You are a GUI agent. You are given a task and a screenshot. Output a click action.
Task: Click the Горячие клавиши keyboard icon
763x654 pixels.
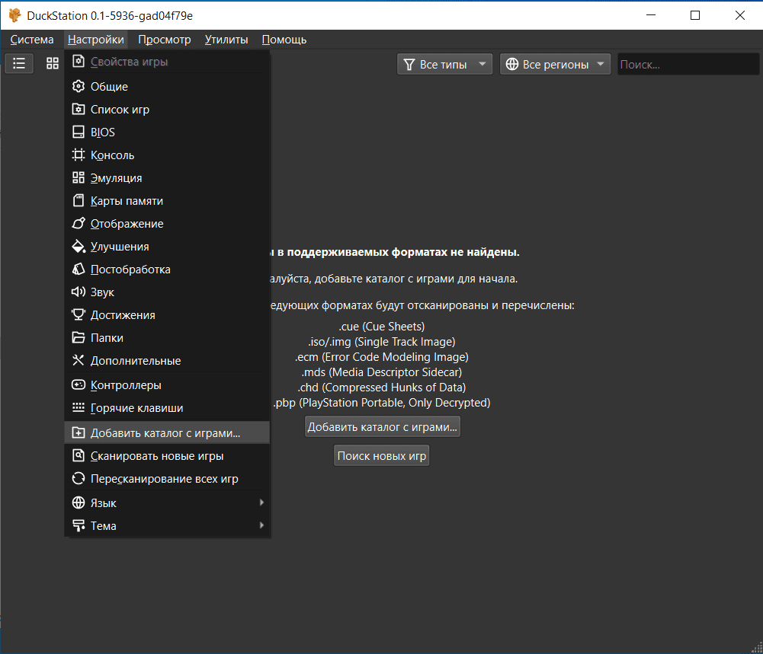[79, 407]
